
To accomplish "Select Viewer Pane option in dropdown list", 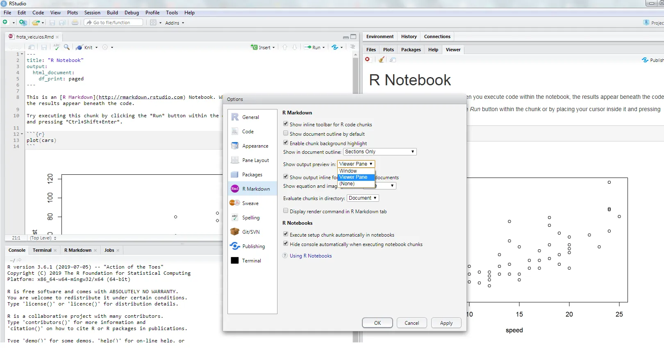I will click(x=356, y=177).
